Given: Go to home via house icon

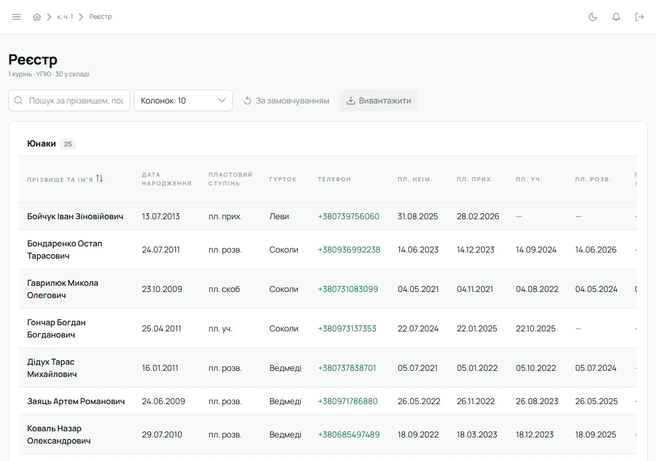Looking at the screenshot, I should [37, 17].
